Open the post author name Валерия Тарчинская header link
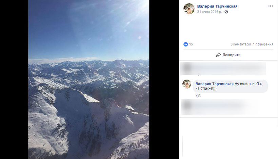Viewport: 278px width, 159px height. pos(217,6)
